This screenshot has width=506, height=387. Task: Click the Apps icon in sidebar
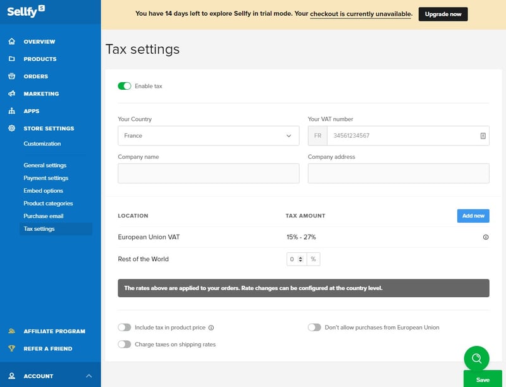(11, 111)
